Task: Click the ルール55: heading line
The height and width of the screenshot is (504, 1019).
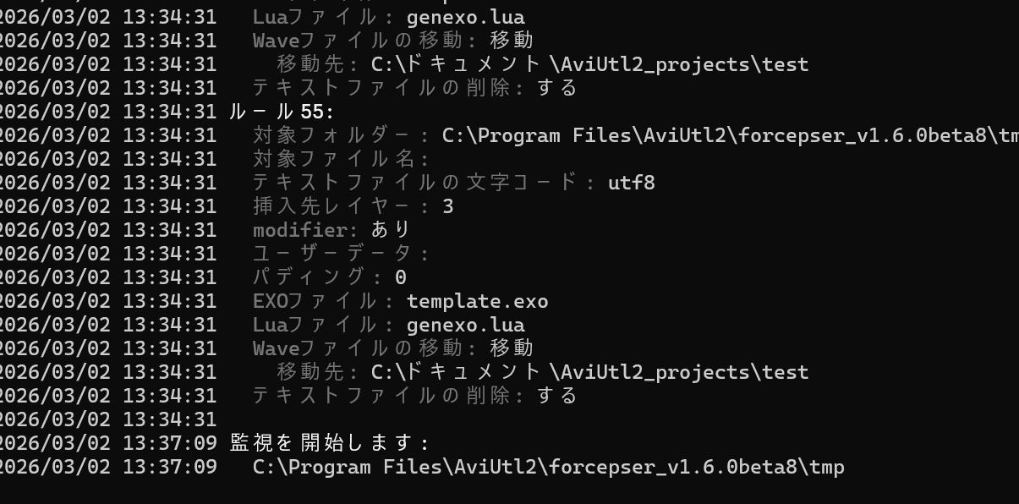Action: 282,112
